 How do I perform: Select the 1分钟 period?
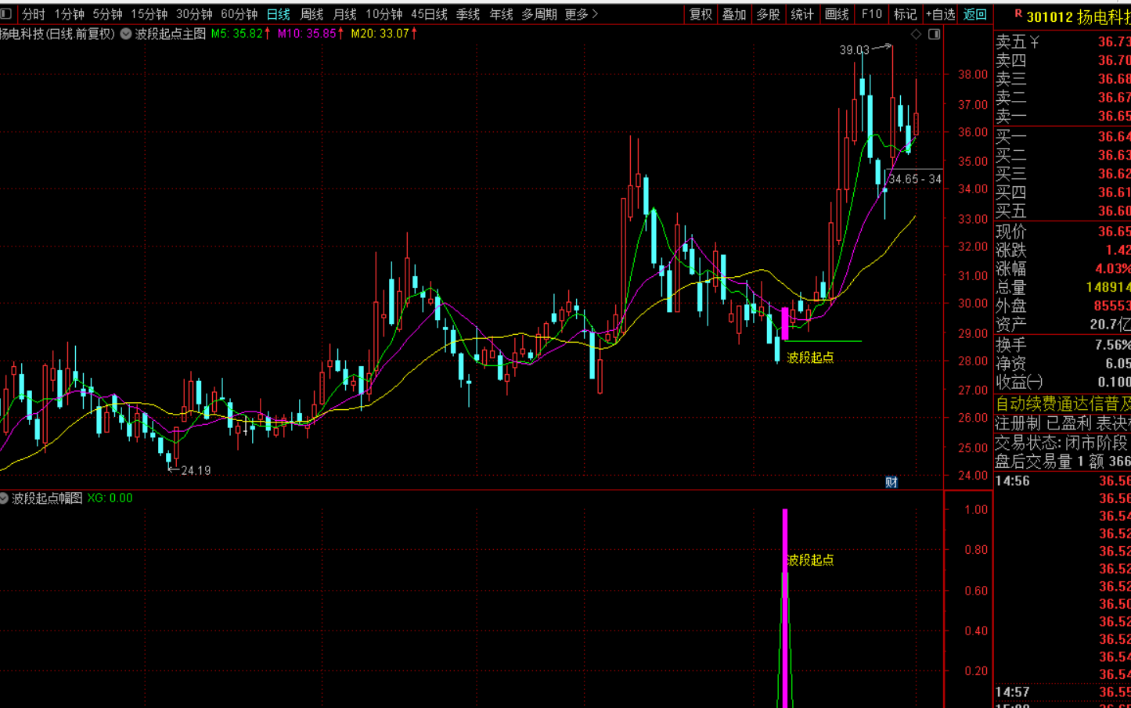click(x=69, y=14)
